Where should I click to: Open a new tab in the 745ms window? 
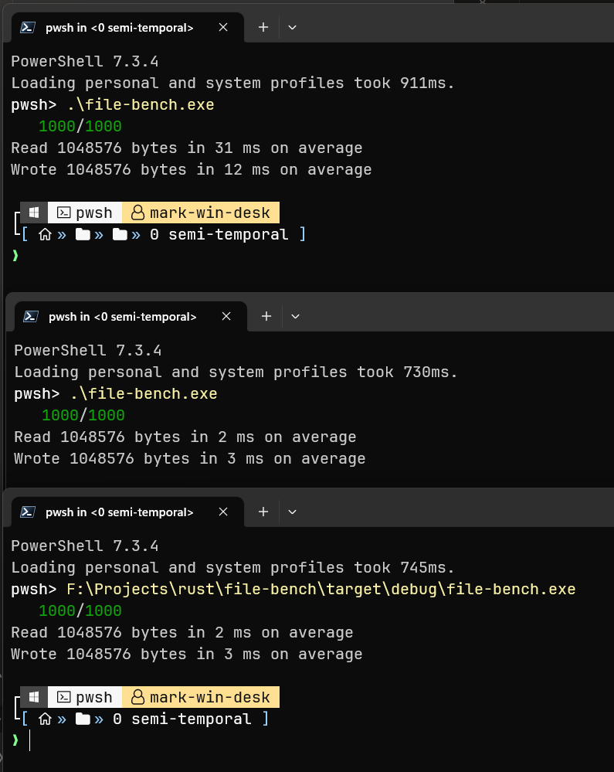[263, 512]
